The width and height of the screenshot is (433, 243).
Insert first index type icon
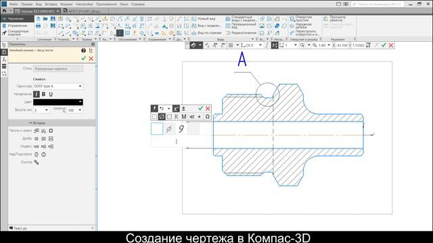click(36, 146)
